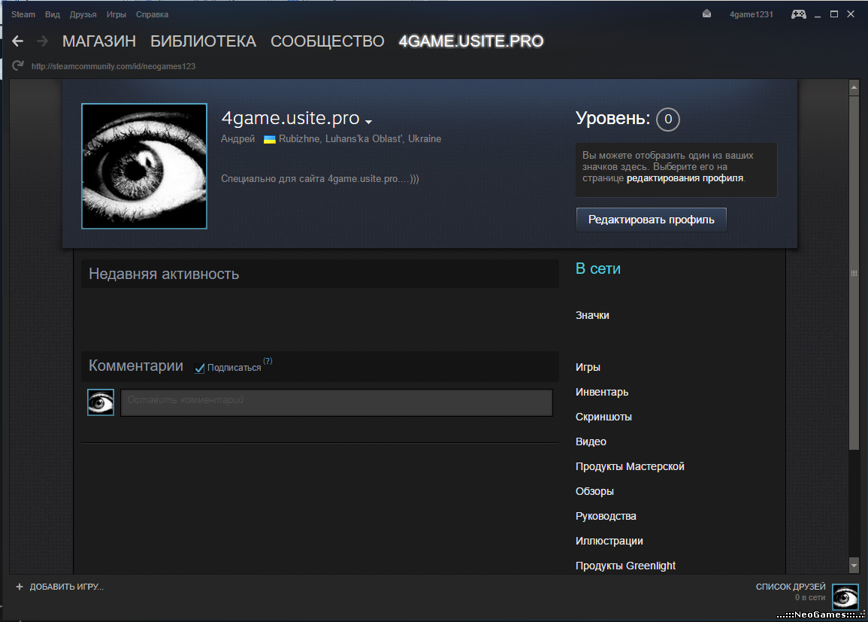Click the Комментарии section heading
The image size is (868, 622).
pyautogui.click(x=136, y=366)
